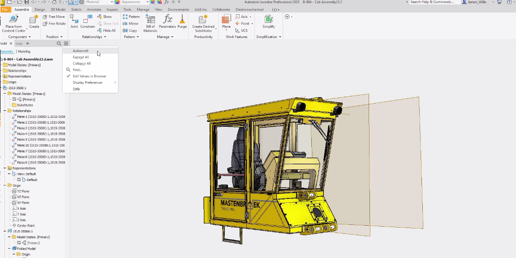
Task: Add a new browser panel tab with the plus icon
Action: (28, 43)
